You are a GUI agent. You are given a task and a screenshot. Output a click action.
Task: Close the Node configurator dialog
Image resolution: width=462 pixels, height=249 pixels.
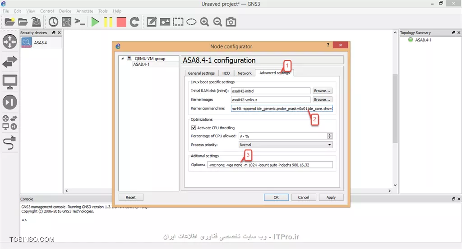[340, 45]
